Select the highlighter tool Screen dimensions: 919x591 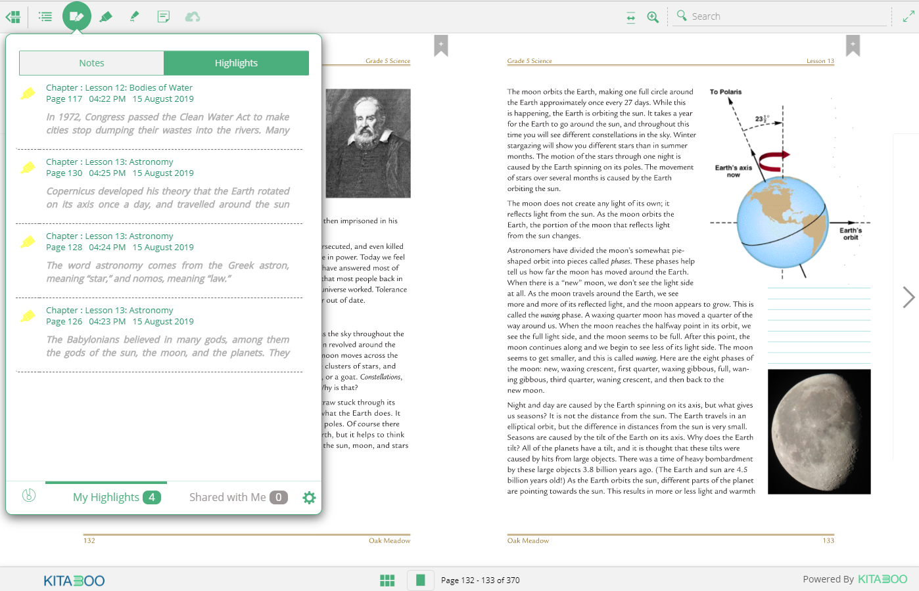point(106,16)
